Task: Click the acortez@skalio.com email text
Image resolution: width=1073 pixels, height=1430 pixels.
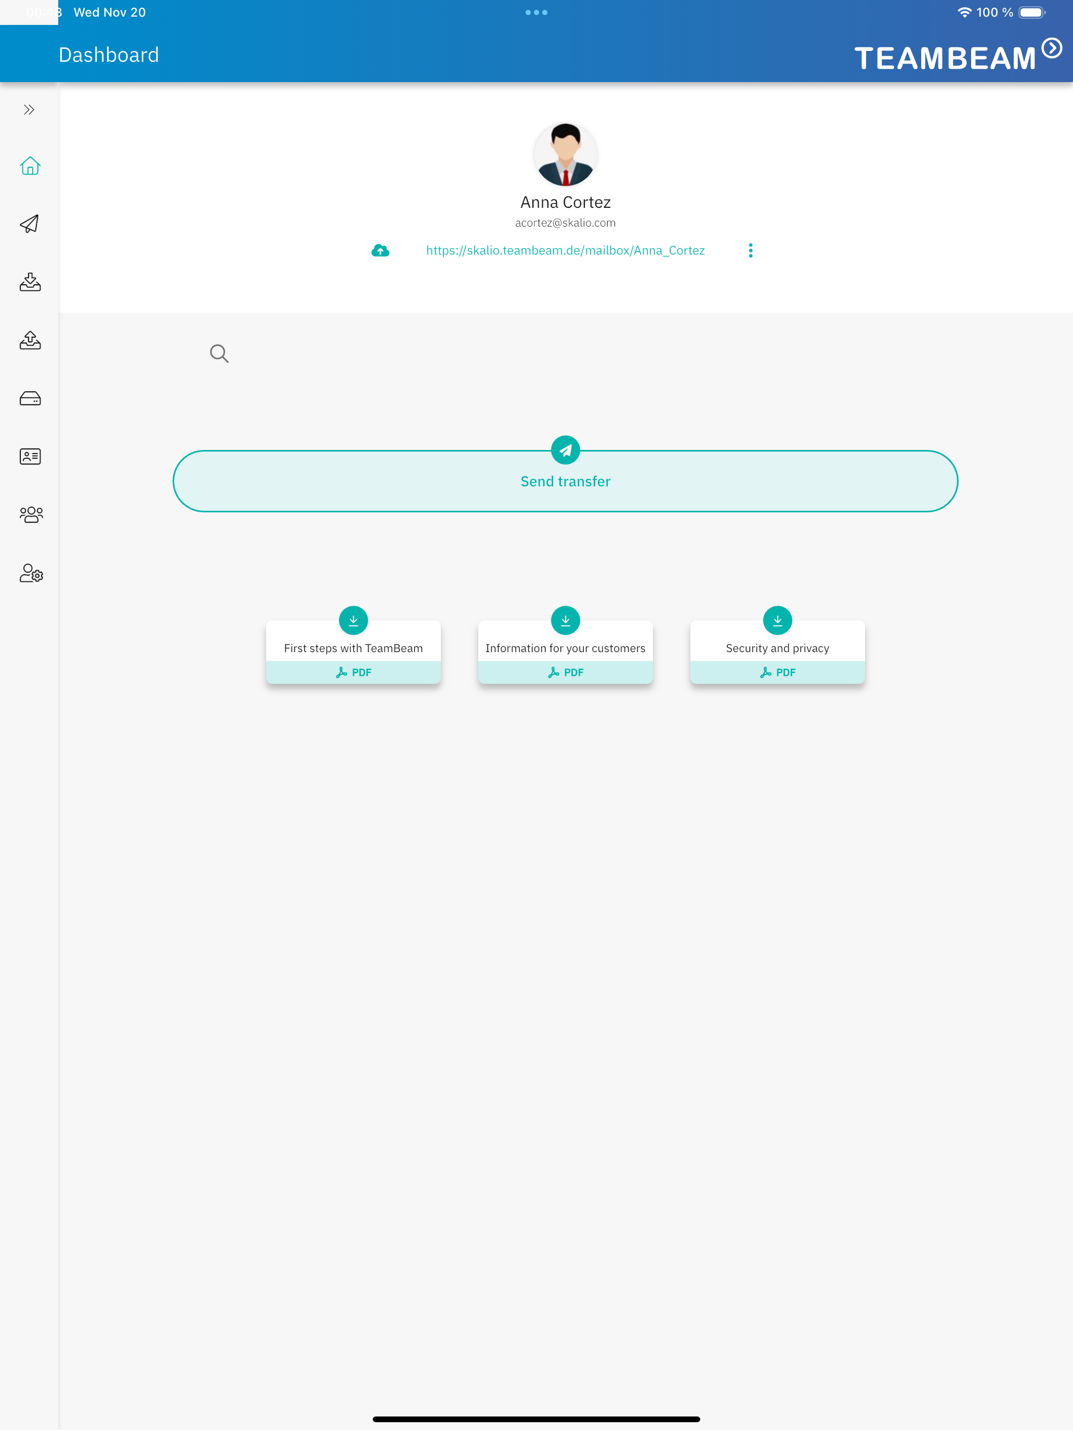Action: point(565,223)
